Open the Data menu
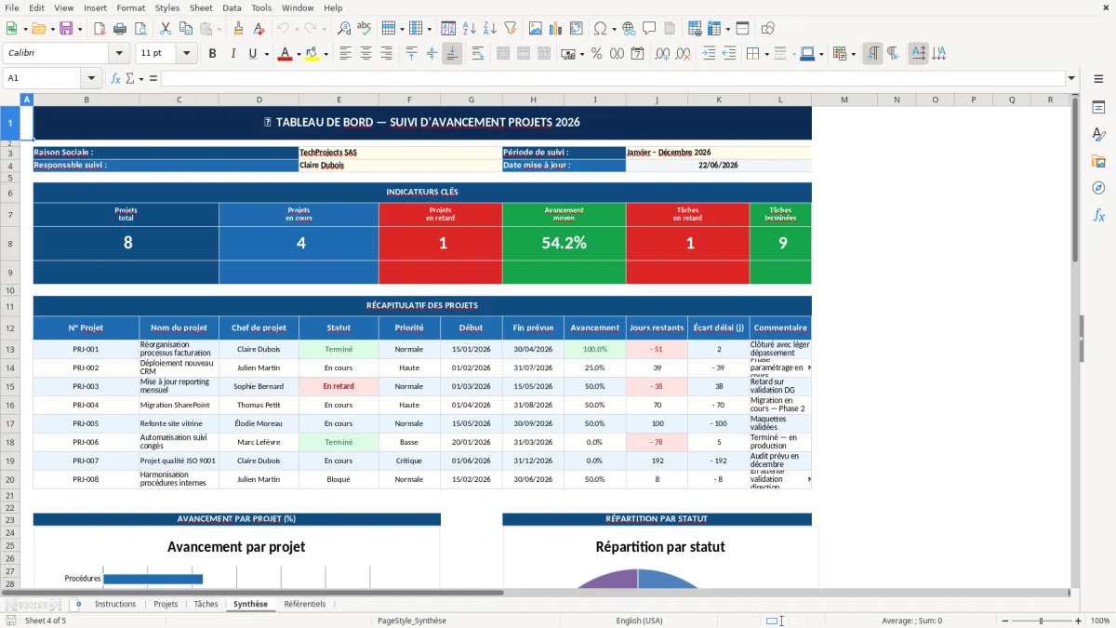This screenshot has height=628, width=1116. pyautogui.click(x=232, y=7)
